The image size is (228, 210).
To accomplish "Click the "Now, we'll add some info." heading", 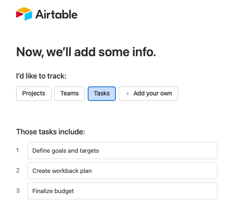I will (86, 52).
